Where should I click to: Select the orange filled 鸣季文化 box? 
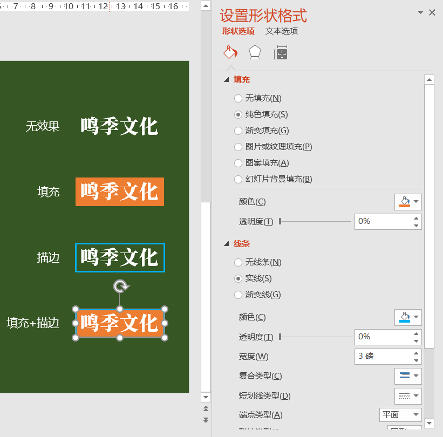(x=120, y=192)
